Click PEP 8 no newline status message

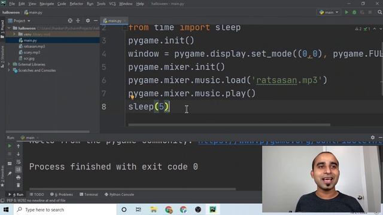point(36,201)
